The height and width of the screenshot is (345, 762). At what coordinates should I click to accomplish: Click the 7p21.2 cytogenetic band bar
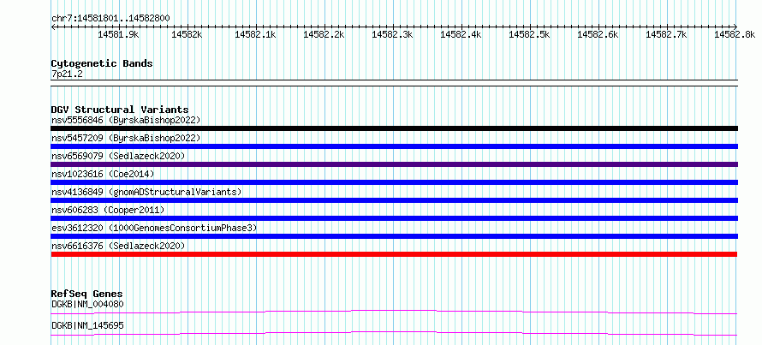[394, 83]
